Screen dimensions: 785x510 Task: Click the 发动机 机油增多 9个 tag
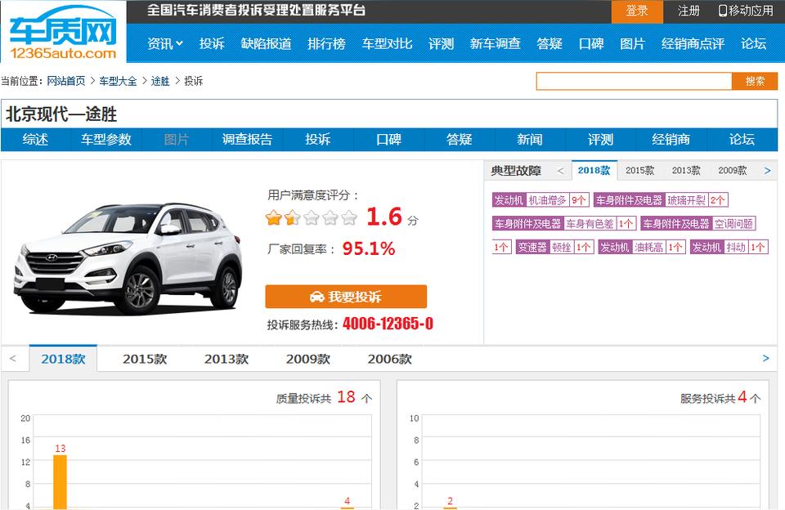click(x=541, y=200)
